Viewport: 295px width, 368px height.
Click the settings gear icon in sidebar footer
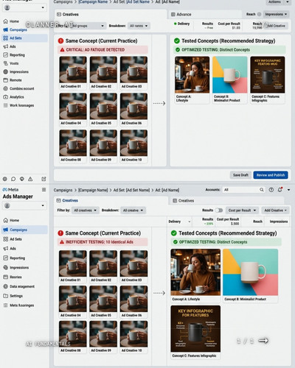click(x=4, y=179)
